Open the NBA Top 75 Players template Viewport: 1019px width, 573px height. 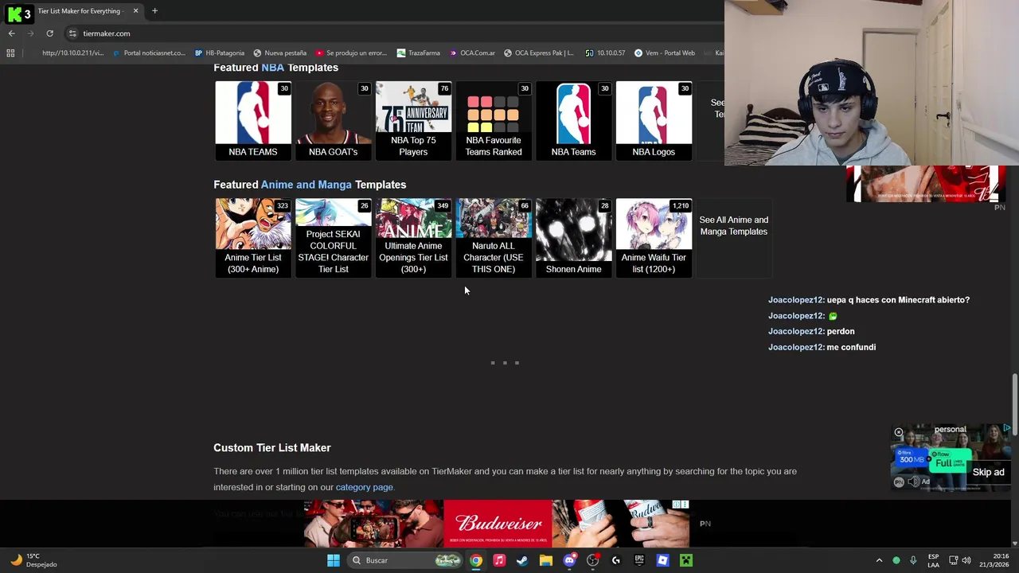tap(413, 121)
